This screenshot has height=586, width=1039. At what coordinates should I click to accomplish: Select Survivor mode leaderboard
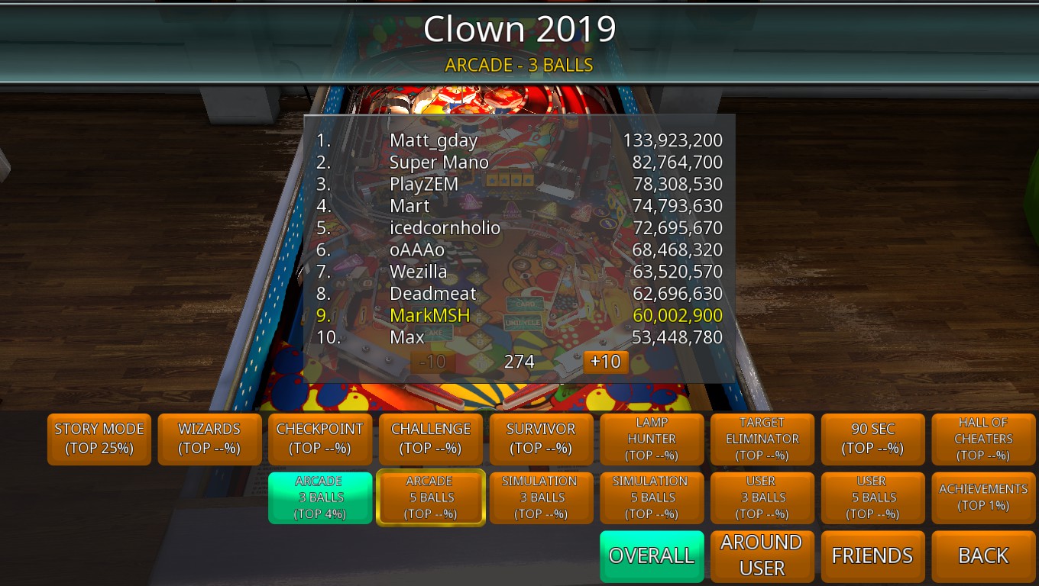(x=541, y=439)
